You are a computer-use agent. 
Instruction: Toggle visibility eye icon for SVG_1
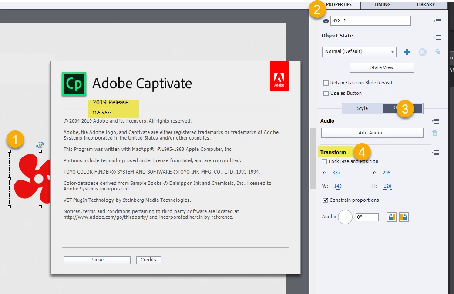tap(326, 21)
